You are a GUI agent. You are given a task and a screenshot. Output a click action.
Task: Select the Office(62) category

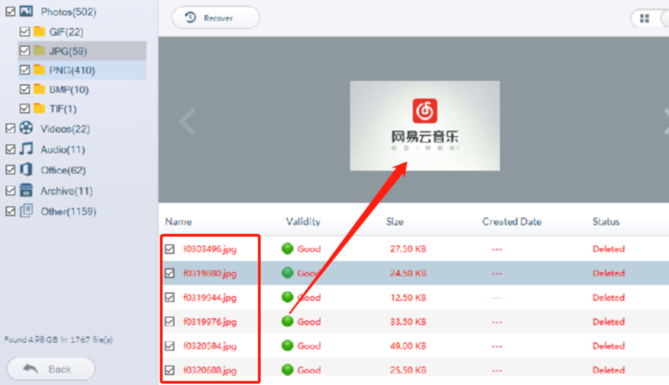[63, 170]
